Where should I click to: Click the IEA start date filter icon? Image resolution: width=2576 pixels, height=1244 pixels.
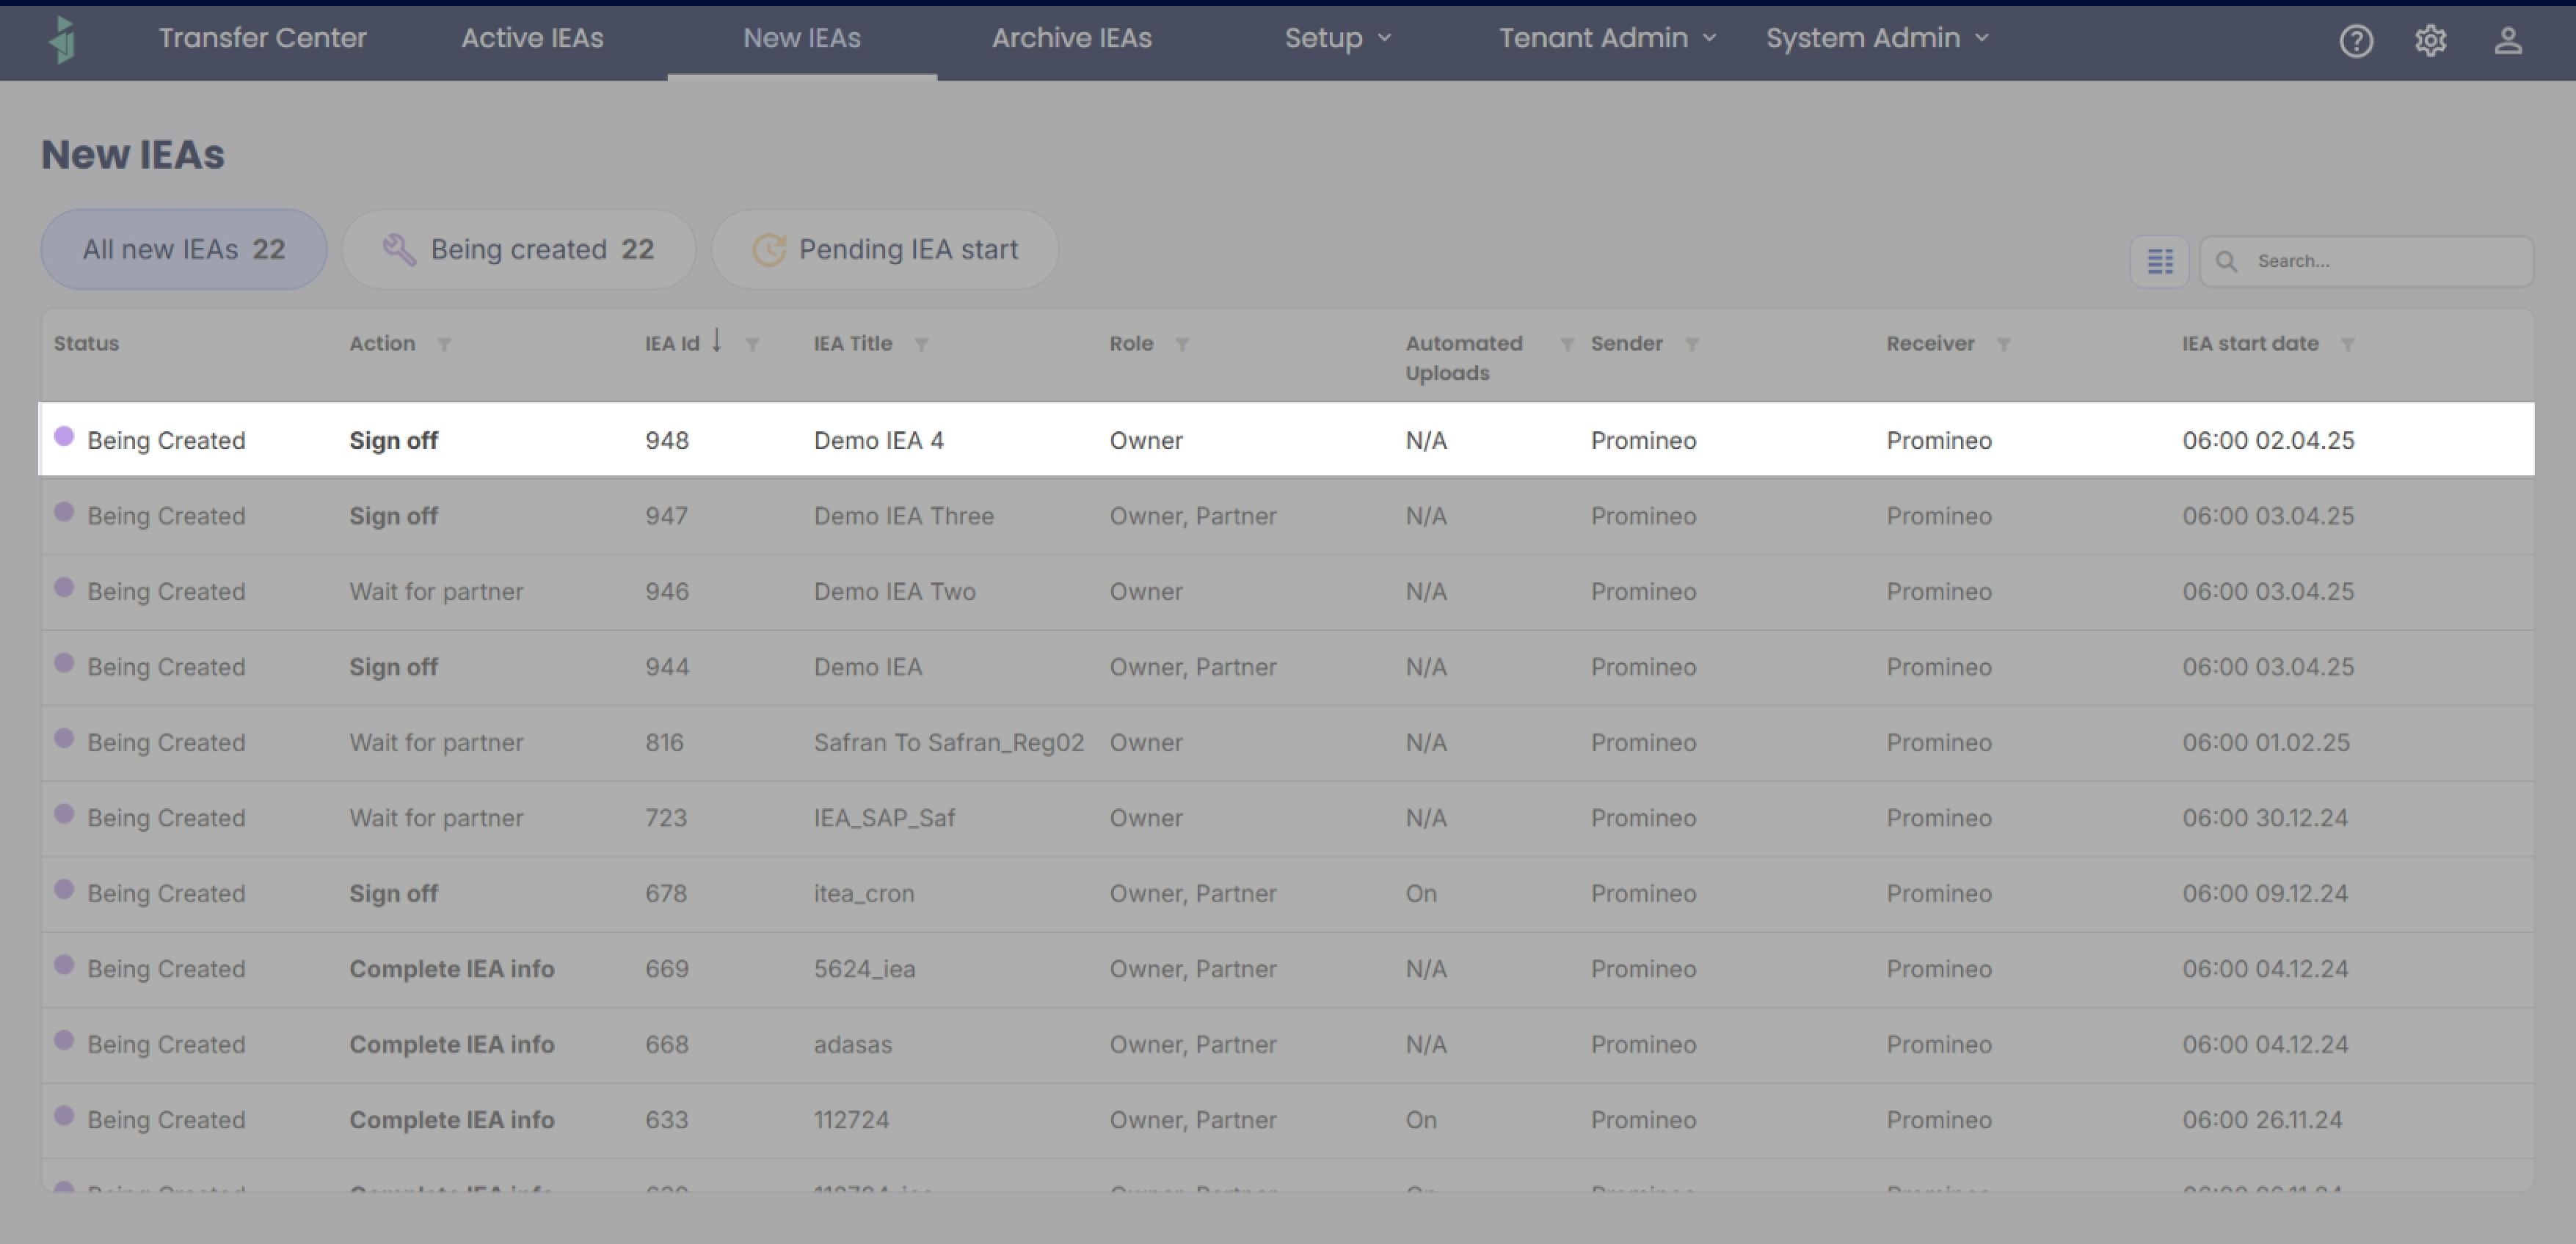pyautogui.click(x=2347, y=345)
